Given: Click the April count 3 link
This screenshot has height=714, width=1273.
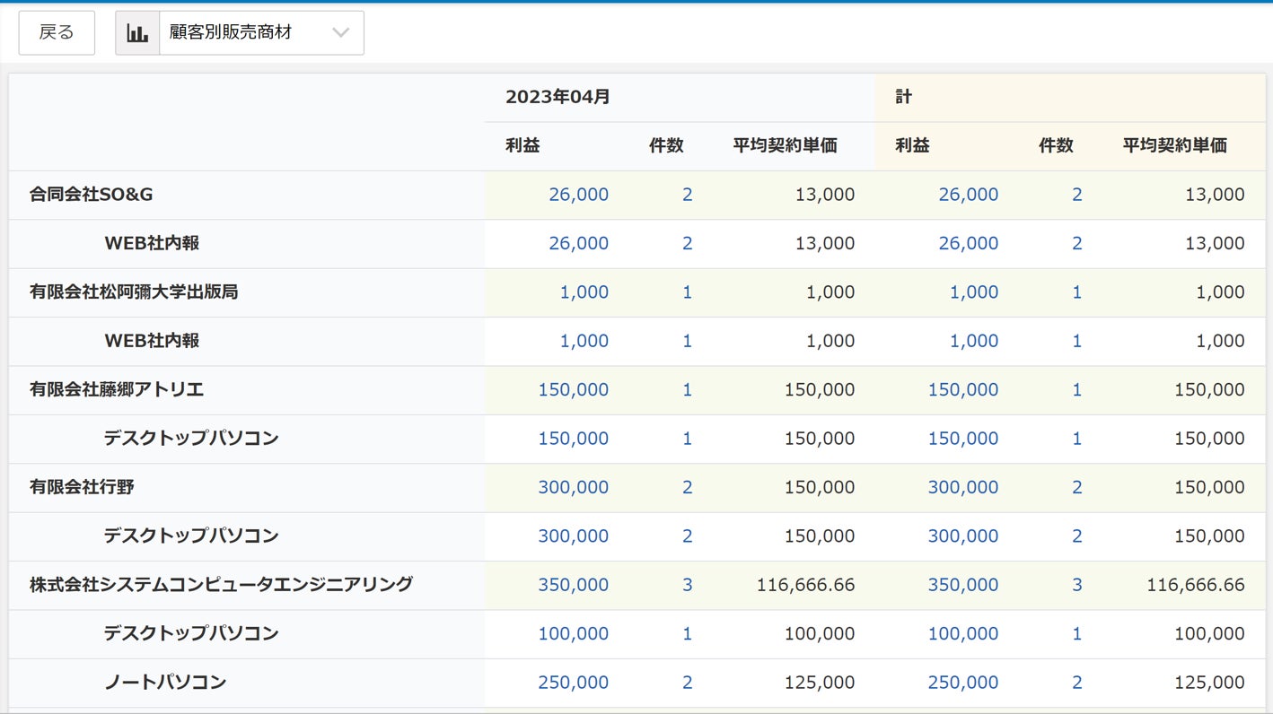Looking at the screenshot, I should (x=687, y=585).
